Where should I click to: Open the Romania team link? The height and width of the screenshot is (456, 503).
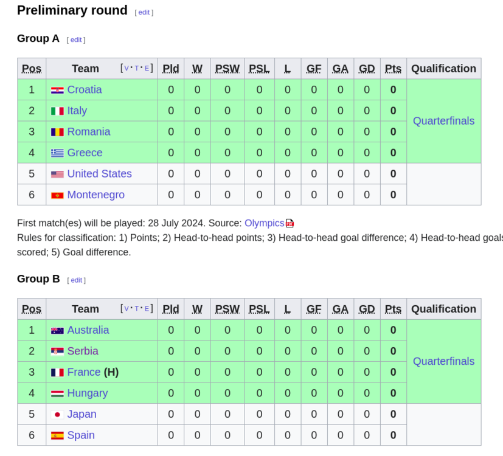(89, 132)
